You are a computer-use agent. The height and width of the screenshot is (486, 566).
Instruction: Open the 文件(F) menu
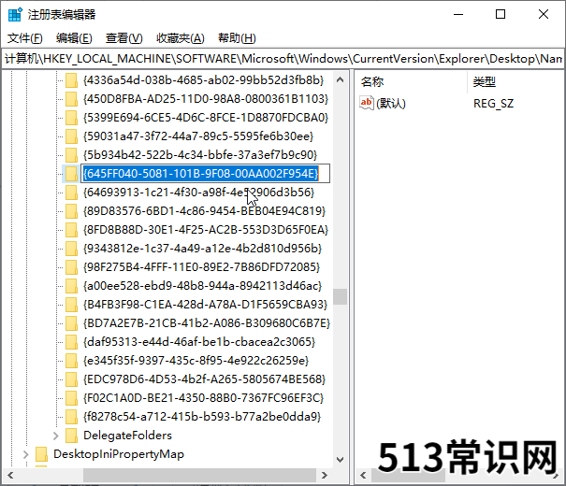click(25, 38)
